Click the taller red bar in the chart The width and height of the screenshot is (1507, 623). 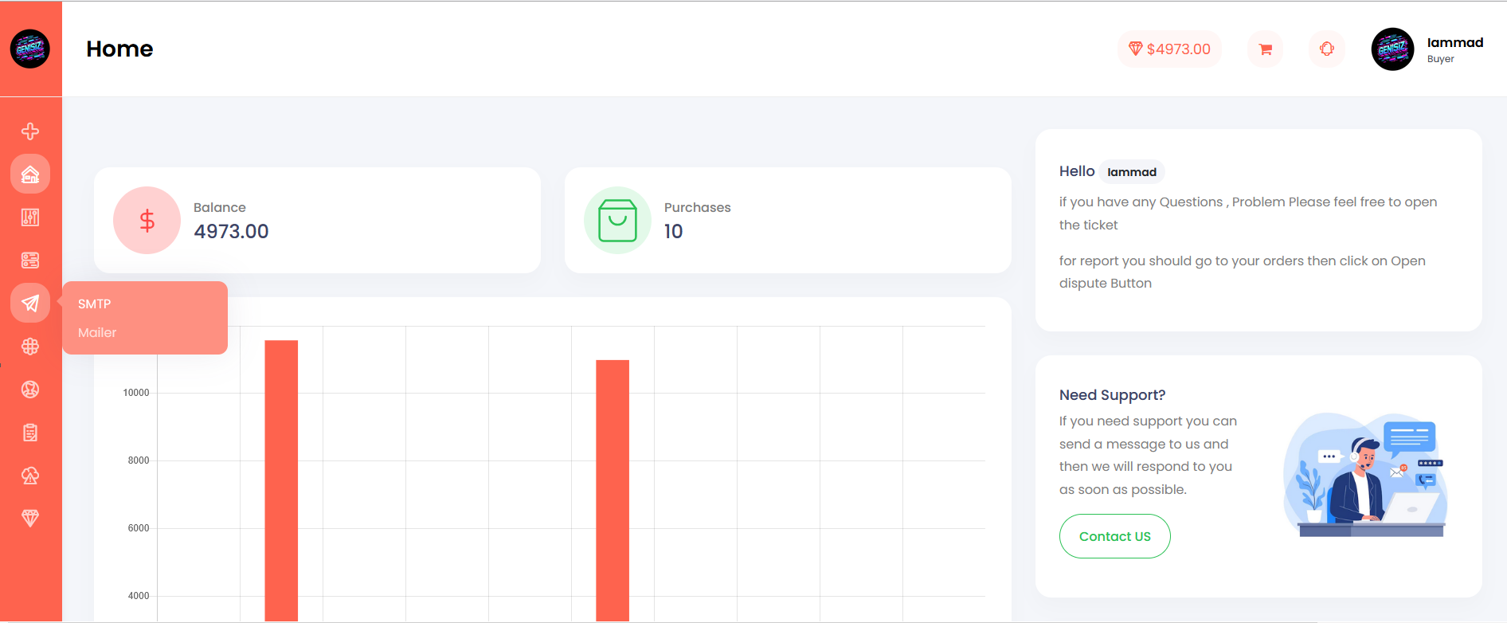pyautogui.click(x=281, y=480)
